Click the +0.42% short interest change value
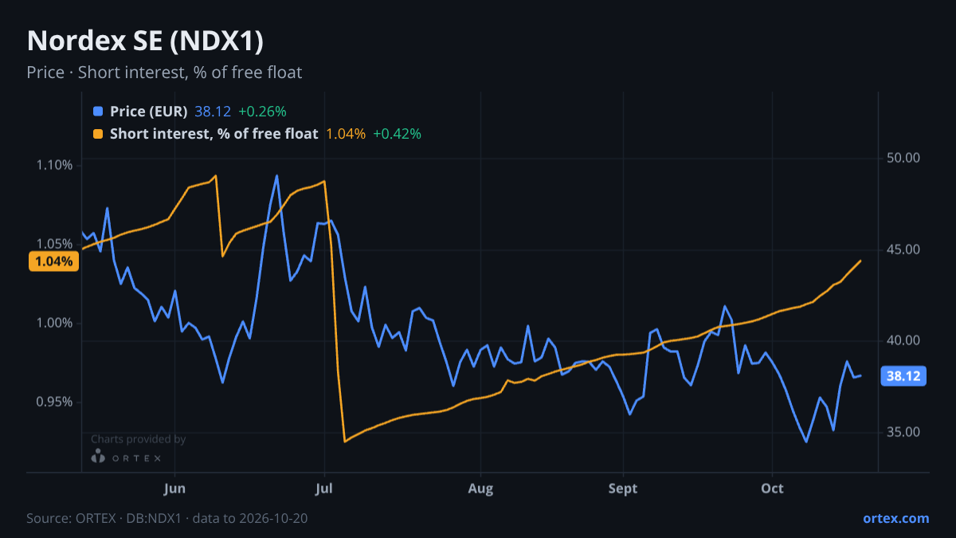This screenshot has width=956, height=538. pos(397,134)
